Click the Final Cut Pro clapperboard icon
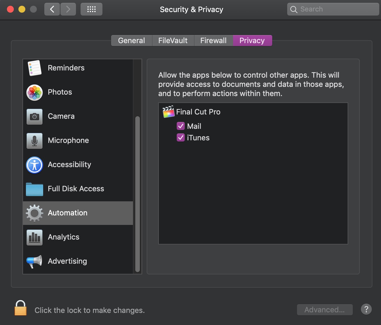Viewport: 381px width, 325px height. pos(169,112)
